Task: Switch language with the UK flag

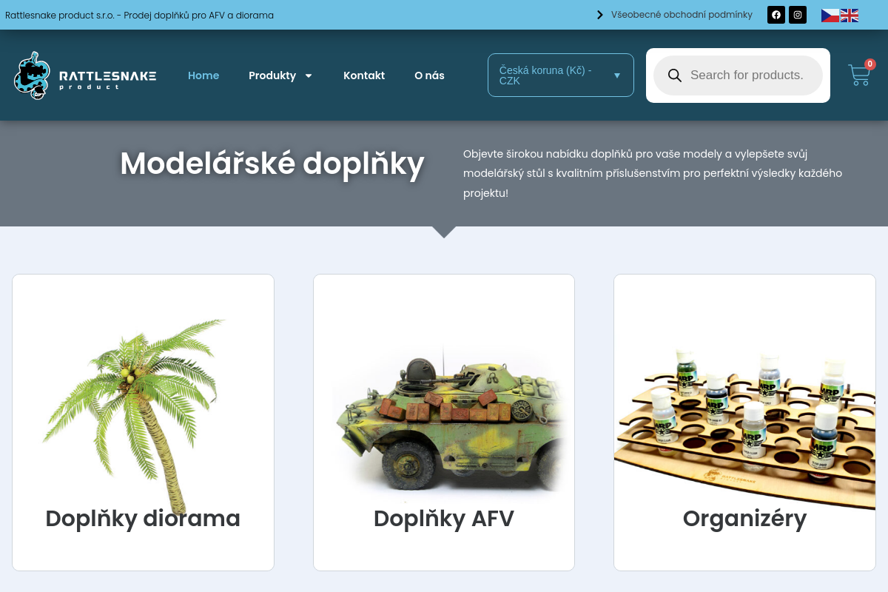Action: click(850, 16)
